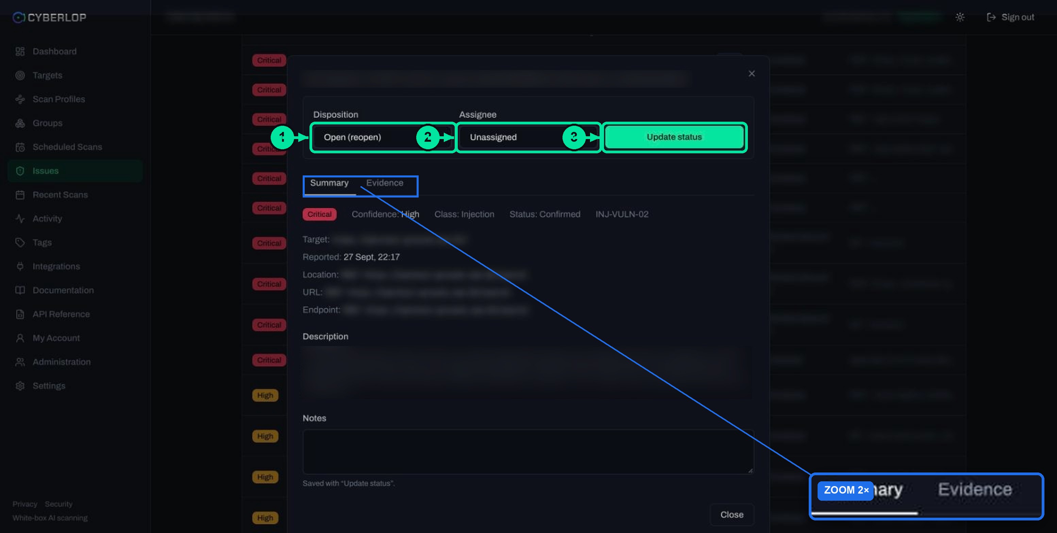Click the Update status button

coord(674,137)
